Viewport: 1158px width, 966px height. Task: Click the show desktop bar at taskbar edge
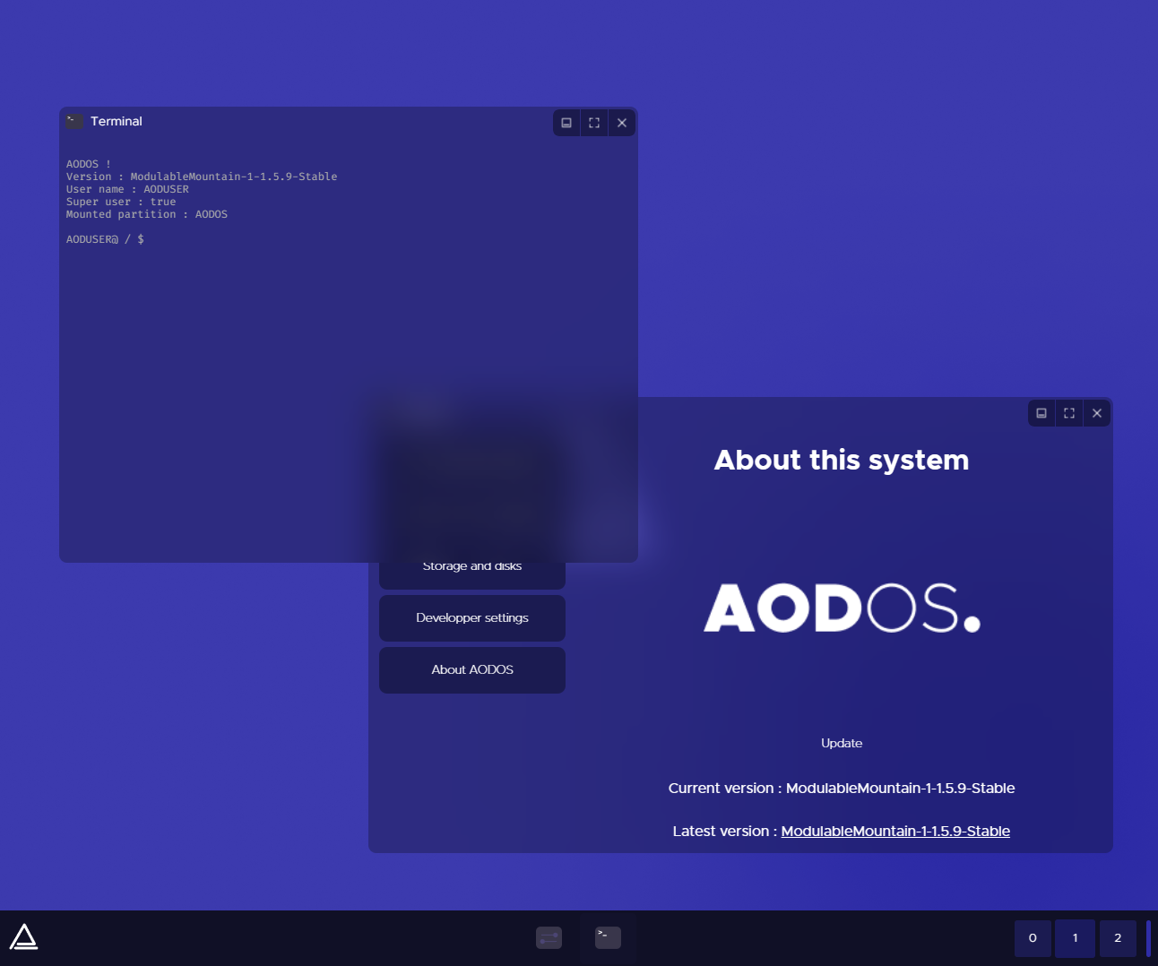(x=1149, y=938)
